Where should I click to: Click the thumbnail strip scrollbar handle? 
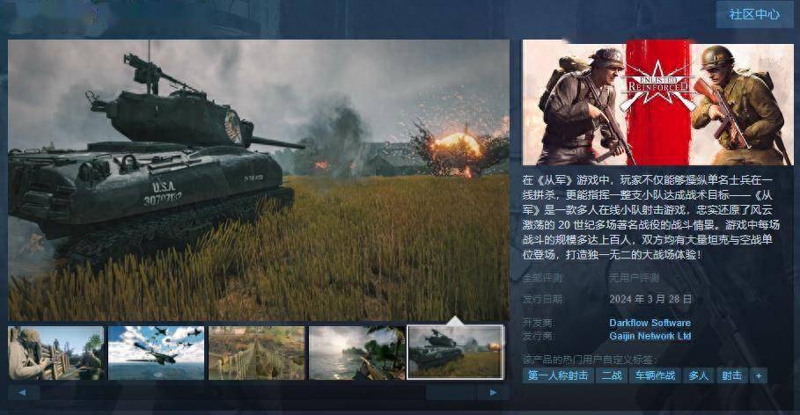pyautogui.click(x=451, y=392)
